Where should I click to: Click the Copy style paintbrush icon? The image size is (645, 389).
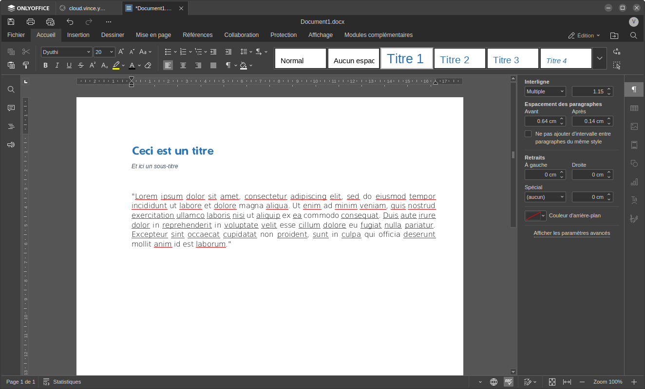click(26, 65)
